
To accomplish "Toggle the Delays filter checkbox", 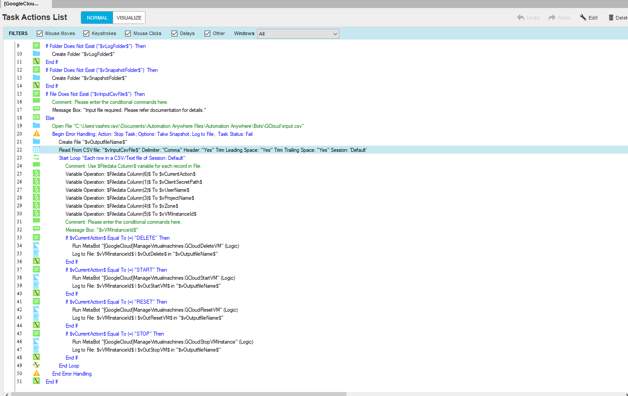I will 175,34.
